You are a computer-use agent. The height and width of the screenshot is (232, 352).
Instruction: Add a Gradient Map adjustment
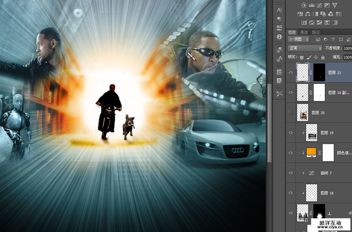(x=335, y=22)
